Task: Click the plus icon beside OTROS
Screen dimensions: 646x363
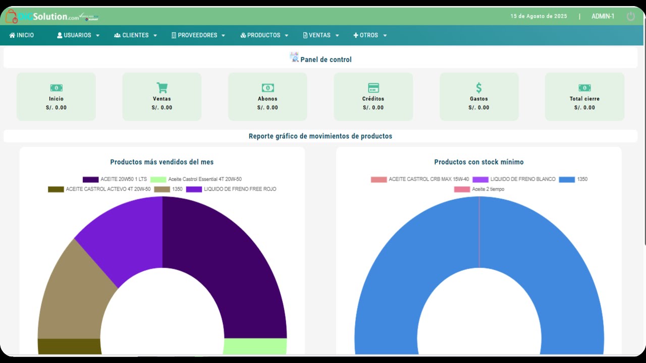Action: tap(356, 35)
